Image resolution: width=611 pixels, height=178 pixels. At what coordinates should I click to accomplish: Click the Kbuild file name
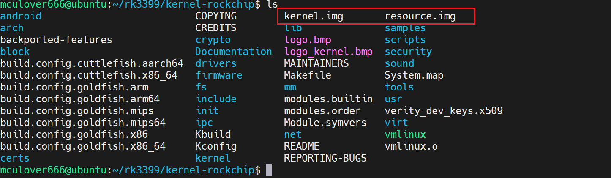pos(213,135)
